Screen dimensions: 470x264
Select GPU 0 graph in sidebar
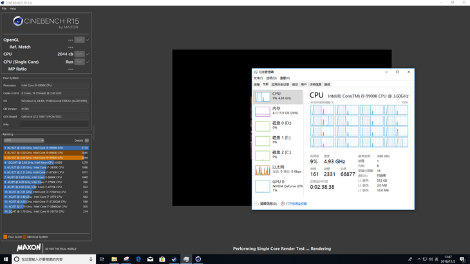[278, 186]
